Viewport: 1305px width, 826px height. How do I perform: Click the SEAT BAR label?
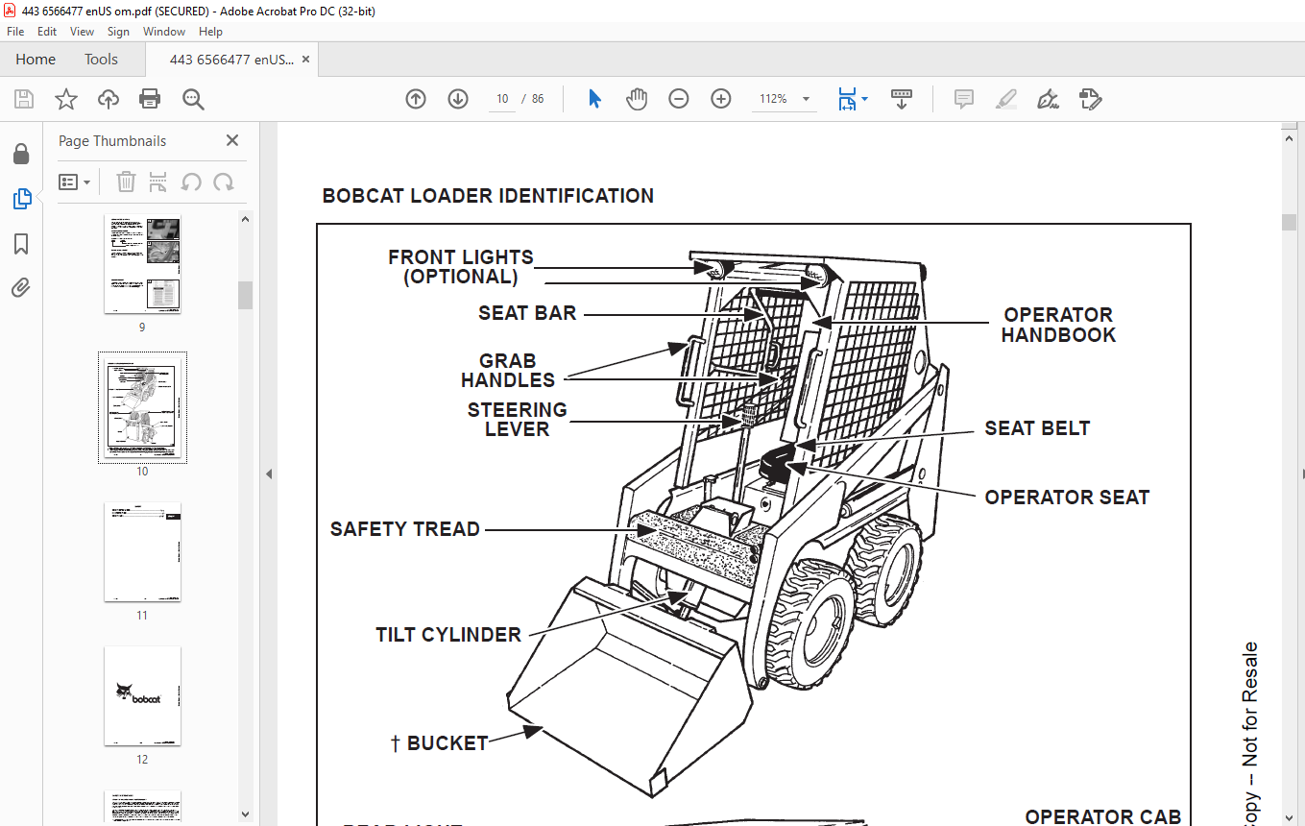tap(527, 313)
